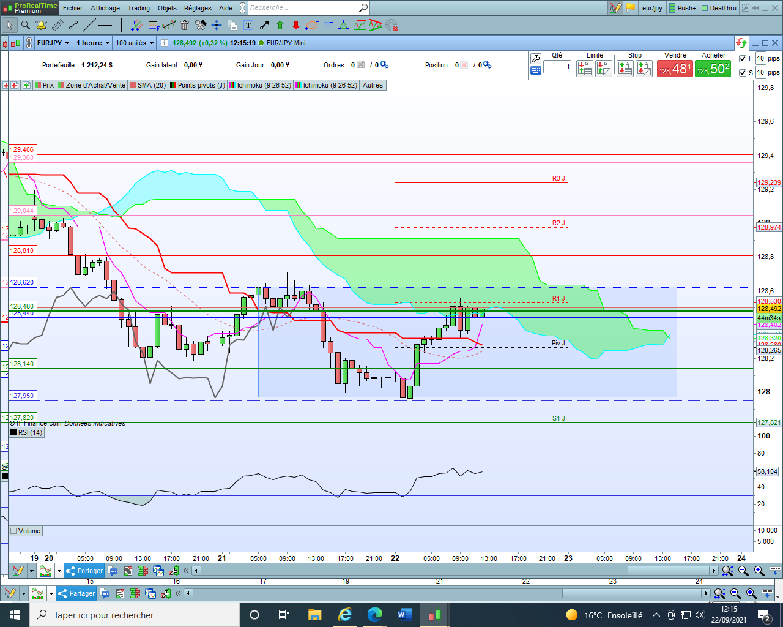Select the green up arrow drawing tool
Viewport: 783px width, 627px height.
tap(280, 25)
